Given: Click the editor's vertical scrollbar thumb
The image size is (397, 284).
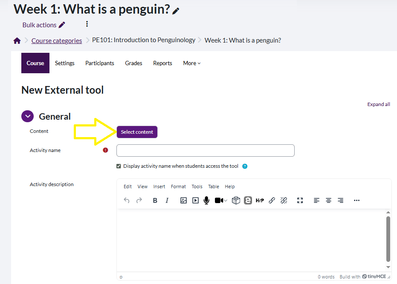Looking at the screenshot, I should [x=388, y=239].
